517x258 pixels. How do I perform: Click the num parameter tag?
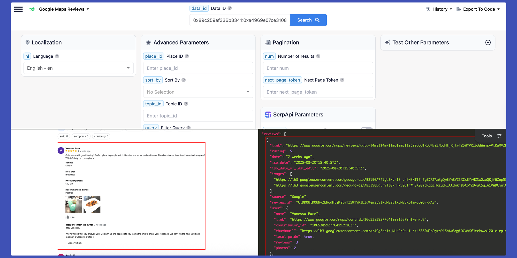coord(269,56)
